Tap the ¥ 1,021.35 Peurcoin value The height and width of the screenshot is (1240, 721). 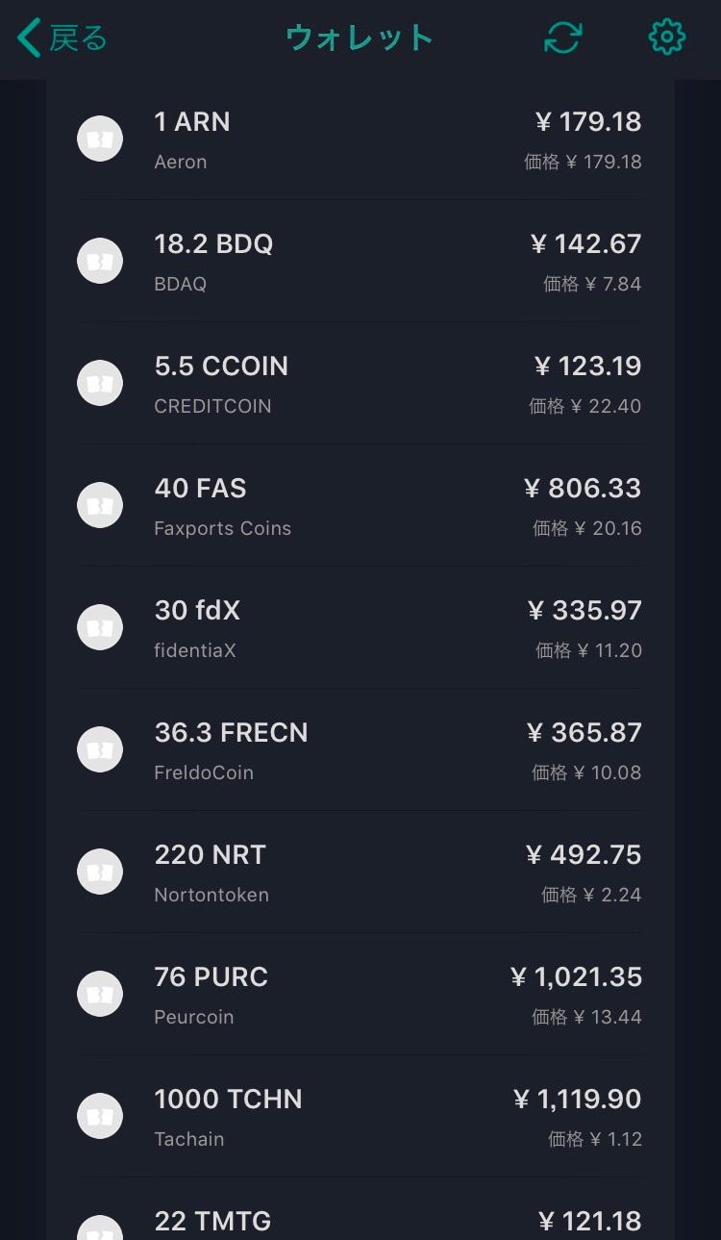tap(576, 977)
